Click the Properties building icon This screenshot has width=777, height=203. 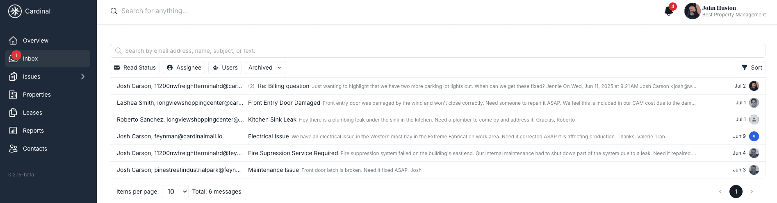[x=13, y=95]
